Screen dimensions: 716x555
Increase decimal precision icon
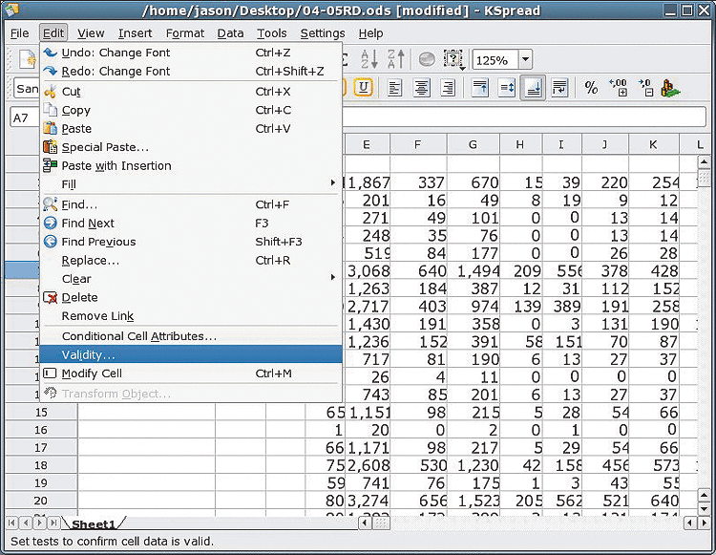(619, 87)
